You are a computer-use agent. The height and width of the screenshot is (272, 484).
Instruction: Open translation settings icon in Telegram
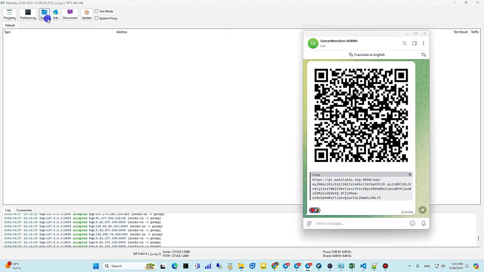[424, 55]
